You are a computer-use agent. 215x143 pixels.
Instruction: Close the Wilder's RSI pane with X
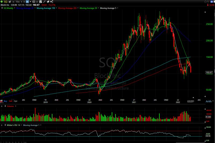tap(2, 125)
